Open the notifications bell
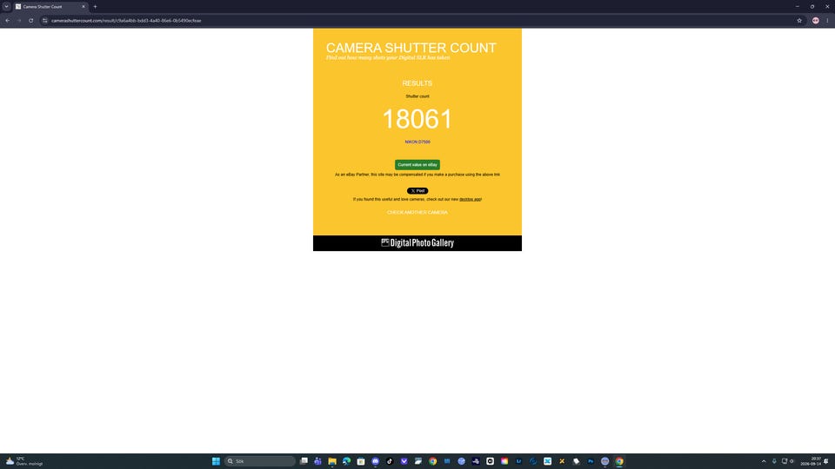This screenshot has width=835, height=469. [x=826, y=461]
